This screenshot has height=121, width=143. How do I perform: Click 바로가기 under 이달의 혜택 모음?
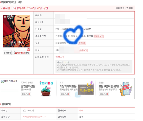pyautogui.click(x=65, y=94)
